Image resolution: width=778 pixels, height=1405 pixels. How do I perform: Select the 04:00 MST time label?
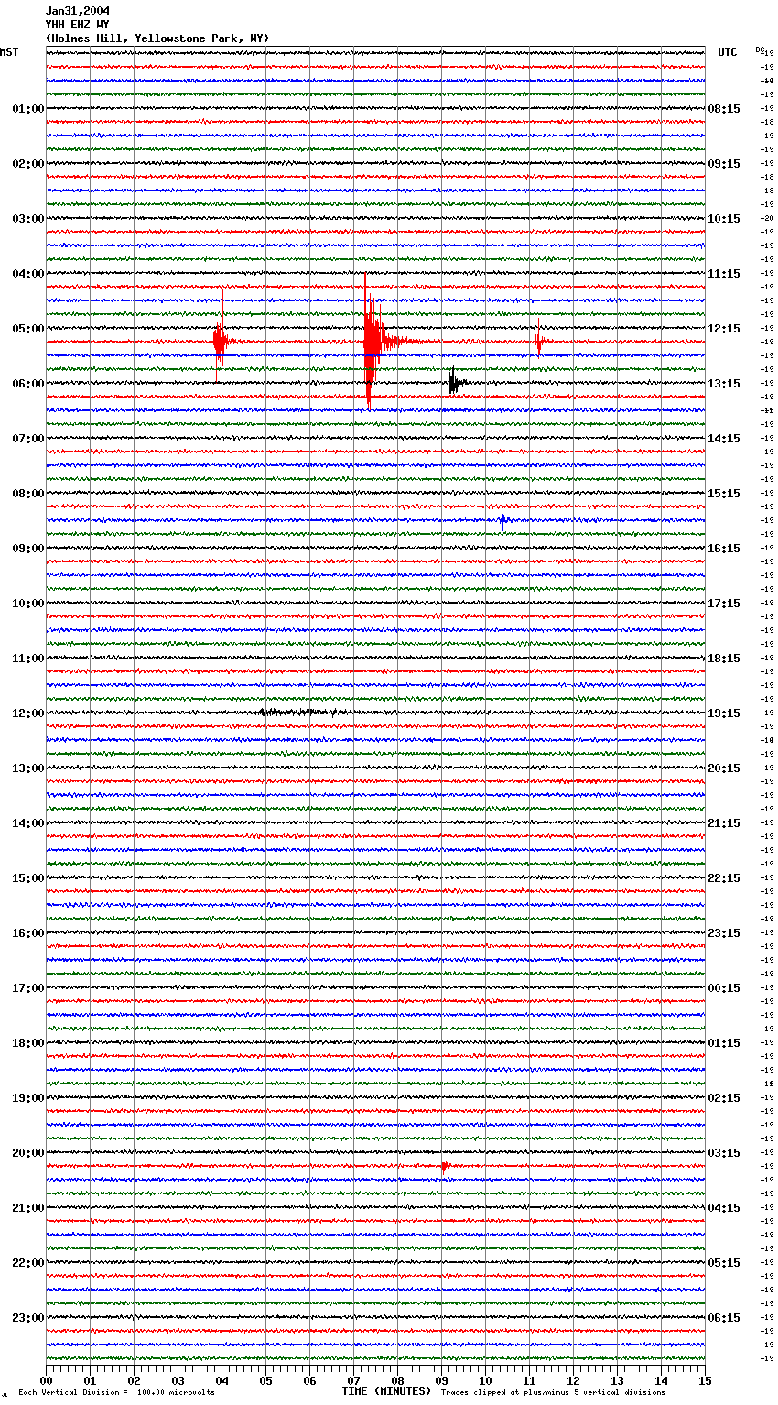(x=28, y=274)
